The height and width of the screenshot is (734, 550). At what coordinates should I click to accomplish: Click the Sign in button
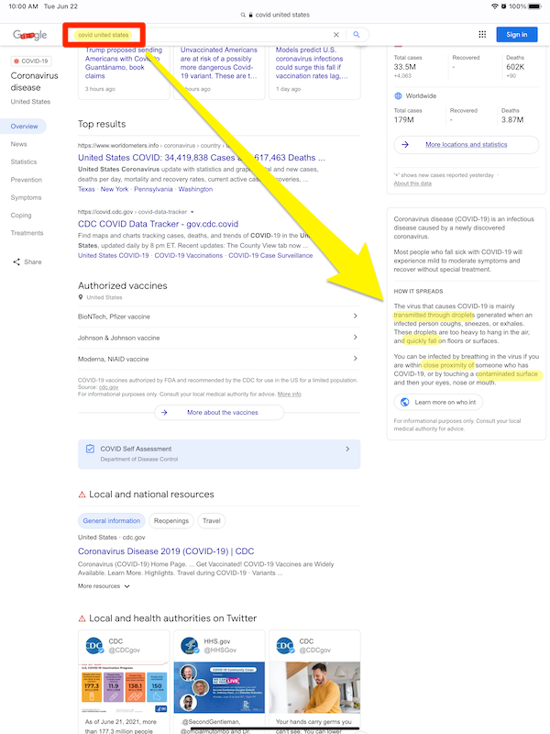click(516, 34)
